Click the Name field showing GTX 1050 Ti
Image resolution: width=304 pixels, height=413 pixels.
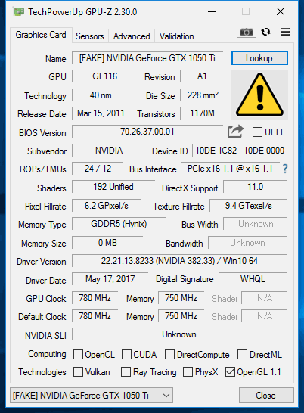point(147,58)
